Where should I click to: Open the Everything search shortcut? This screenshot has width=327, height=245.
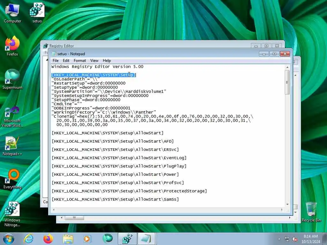[x=12, y=179]
